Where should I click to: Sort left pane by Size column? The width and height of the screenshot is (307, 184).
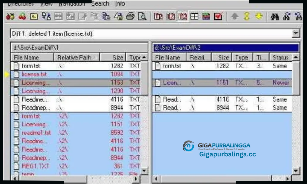pyautogui.click(x=113, y=57)
